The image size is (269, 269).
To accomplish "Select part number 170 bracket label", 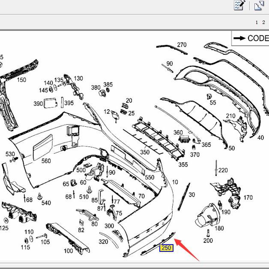I will (x=248, y=198).
